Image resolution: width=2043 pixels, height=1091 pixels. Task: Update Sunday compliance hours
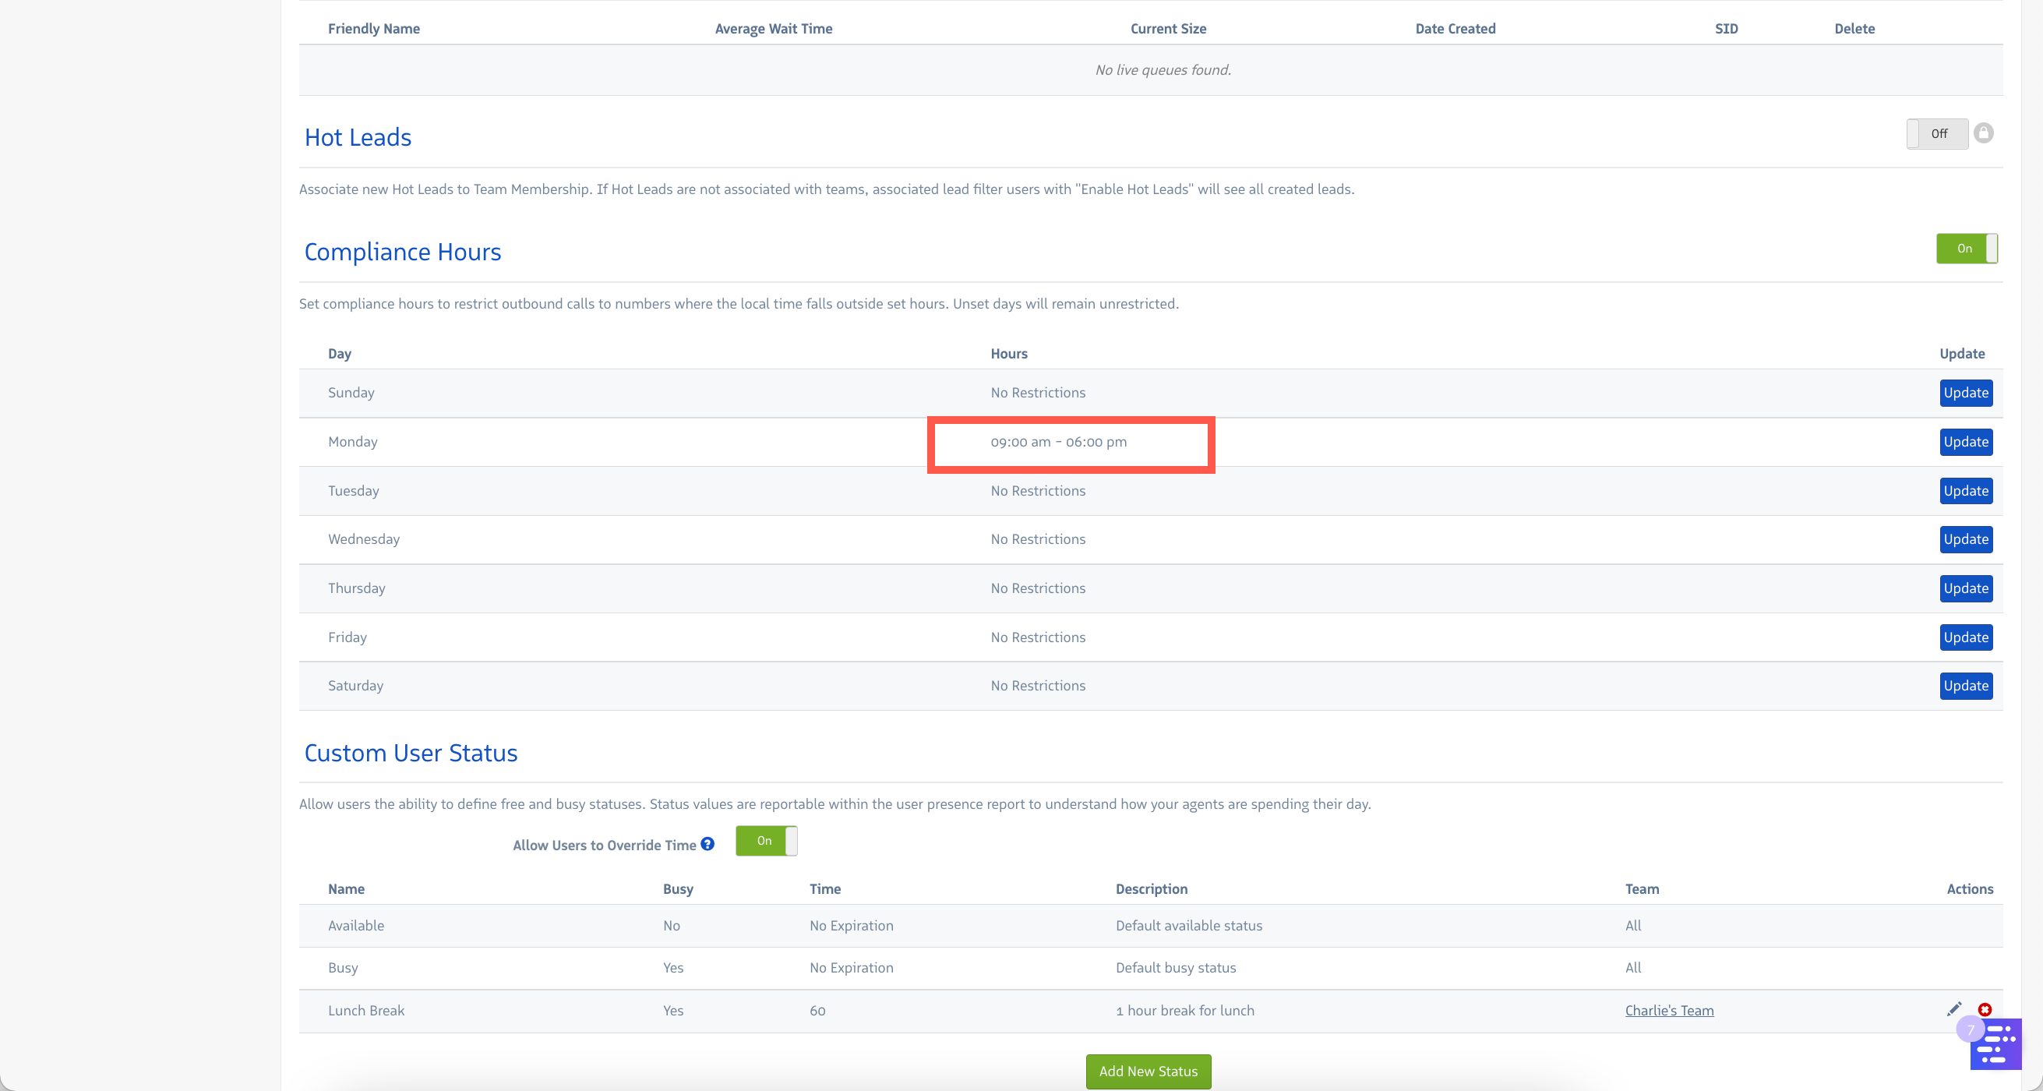(x=1965, y=393)
